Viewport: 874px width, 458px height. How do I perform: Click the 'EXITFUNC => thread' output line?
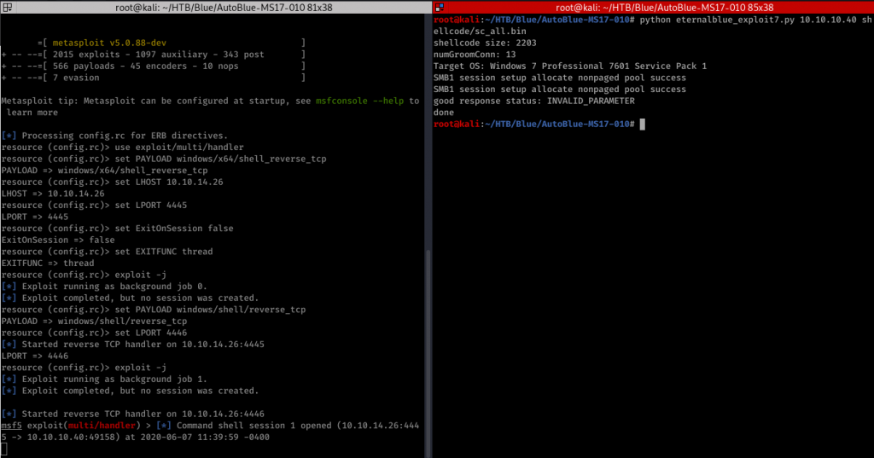(x=48, y=264)
